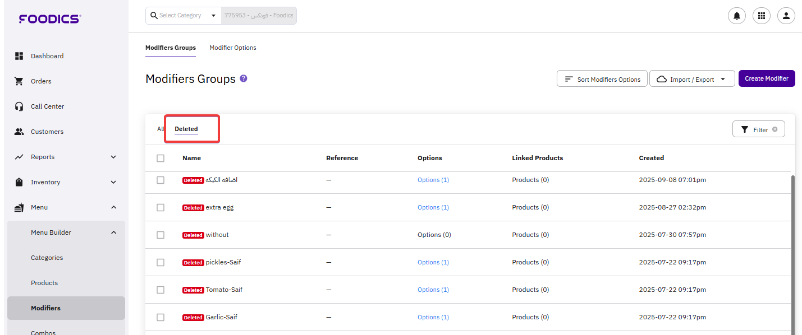Click the Create Modifier button
Image resolution: width=802 pixels, height=335 pixels.
767,78
